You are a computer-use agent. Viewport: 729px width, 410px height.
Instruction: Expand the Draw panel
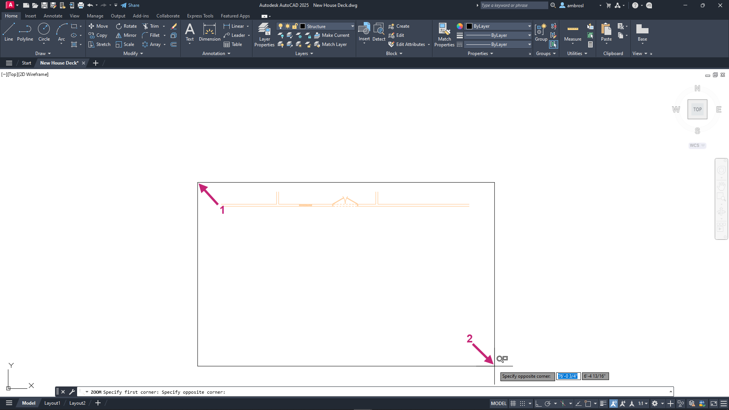coord(43,54)
